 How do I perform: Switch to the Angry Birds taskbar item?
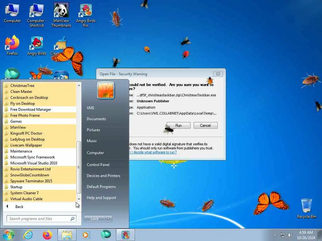[125, 235]
